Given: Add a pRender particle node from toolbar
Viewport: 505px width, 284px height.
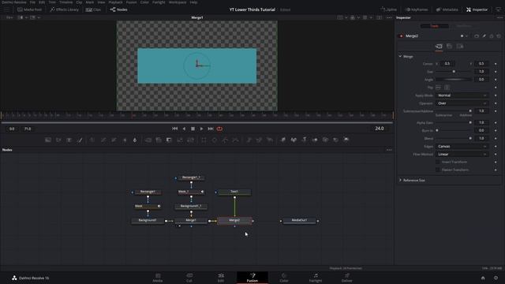Looking at the screenshot, I should tap(270, 140).
